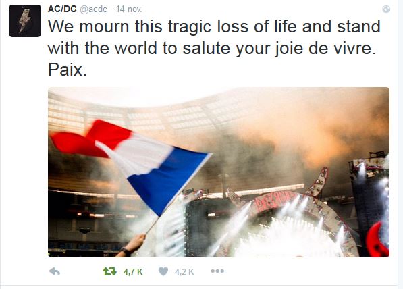Open the AC/DC profile name link
The image size is (403, 289).
62,9
